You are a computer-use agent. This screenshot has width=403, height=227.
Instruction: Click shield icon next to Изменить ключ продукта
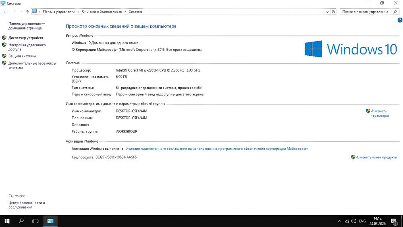point(353,157)
